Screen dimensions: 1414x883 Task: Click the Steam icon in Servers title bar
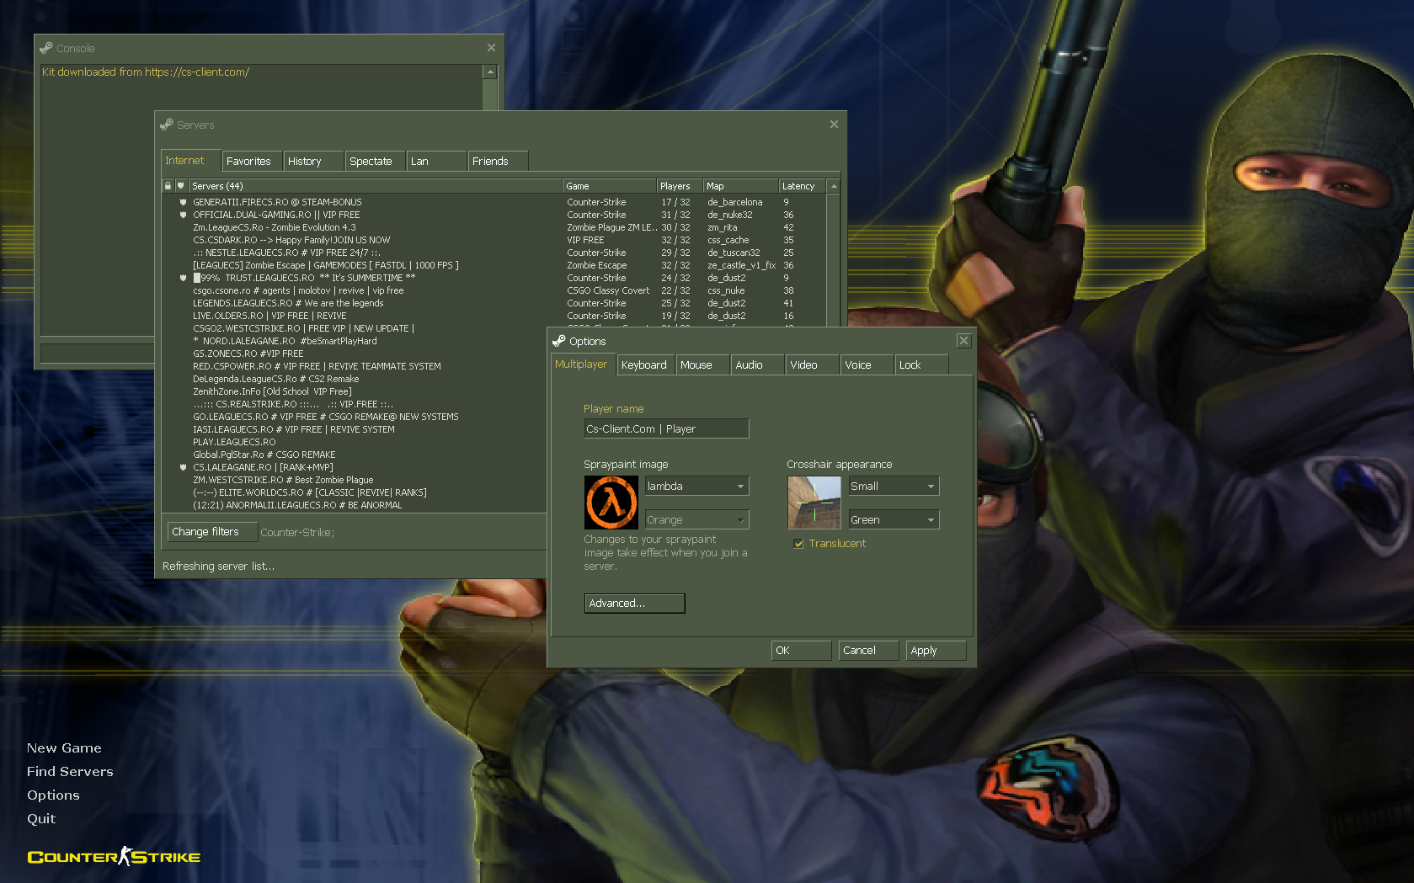coord(166,125)
